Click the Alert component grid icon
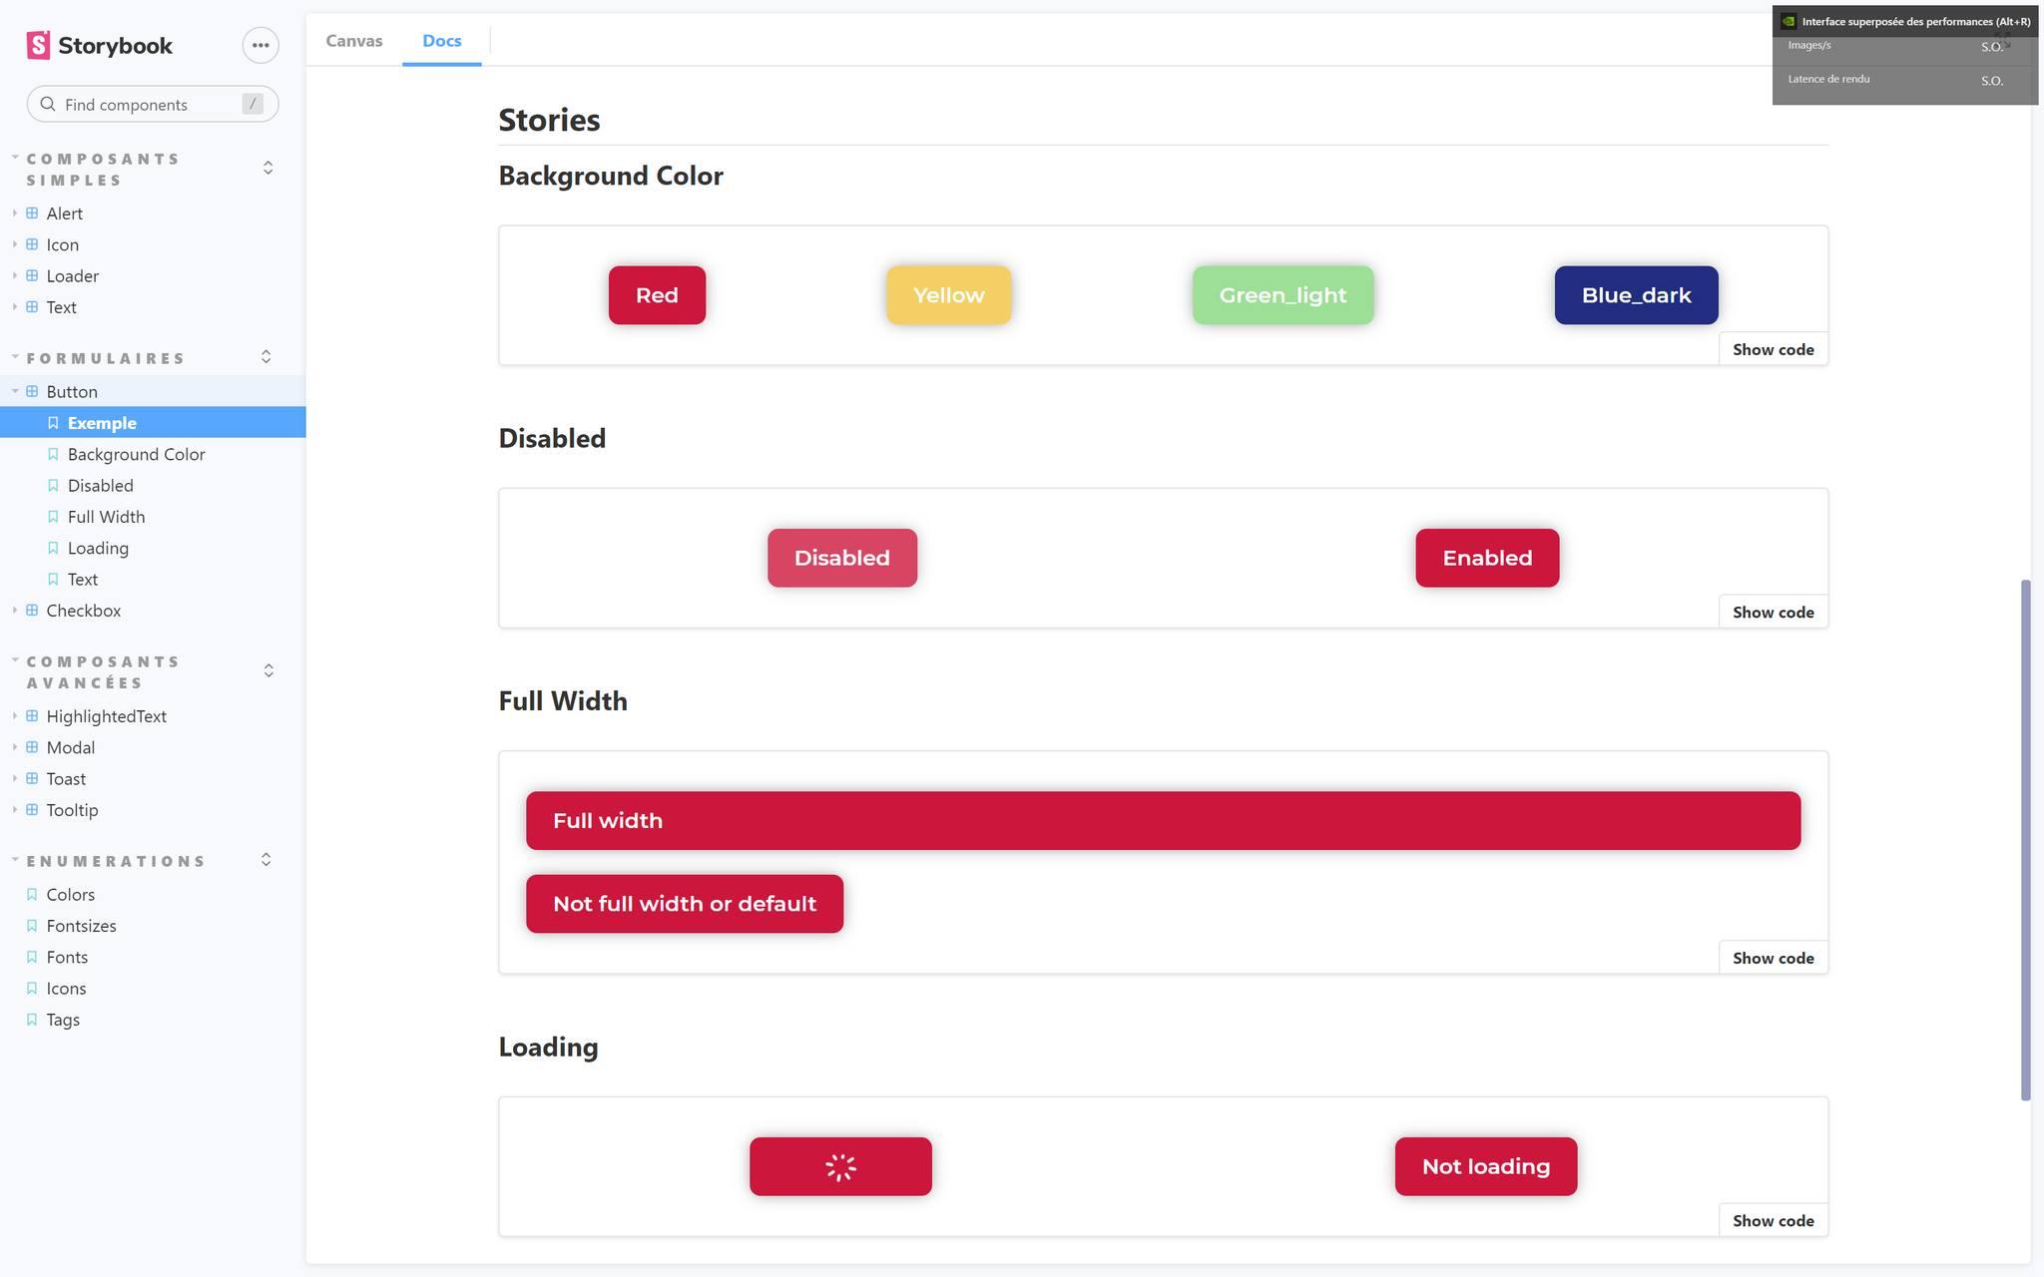 pos(32,213)
